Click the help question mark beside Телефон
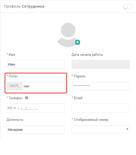This screenshot has height=155, width=136. point(27,98)
